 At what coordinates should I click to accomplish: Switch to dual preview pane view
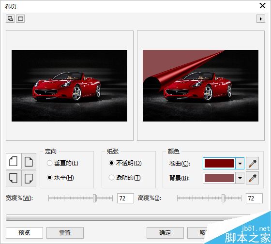click(x=10, y=18)
